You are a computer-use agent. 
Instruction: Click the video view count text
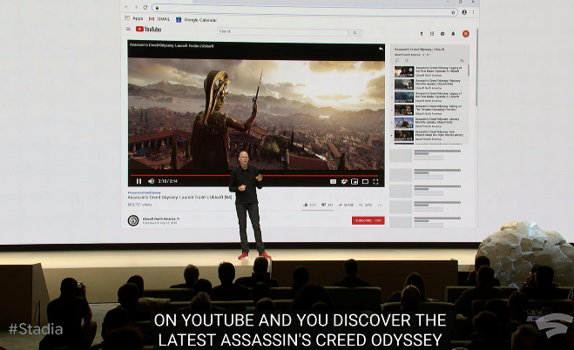click(139, 205)
